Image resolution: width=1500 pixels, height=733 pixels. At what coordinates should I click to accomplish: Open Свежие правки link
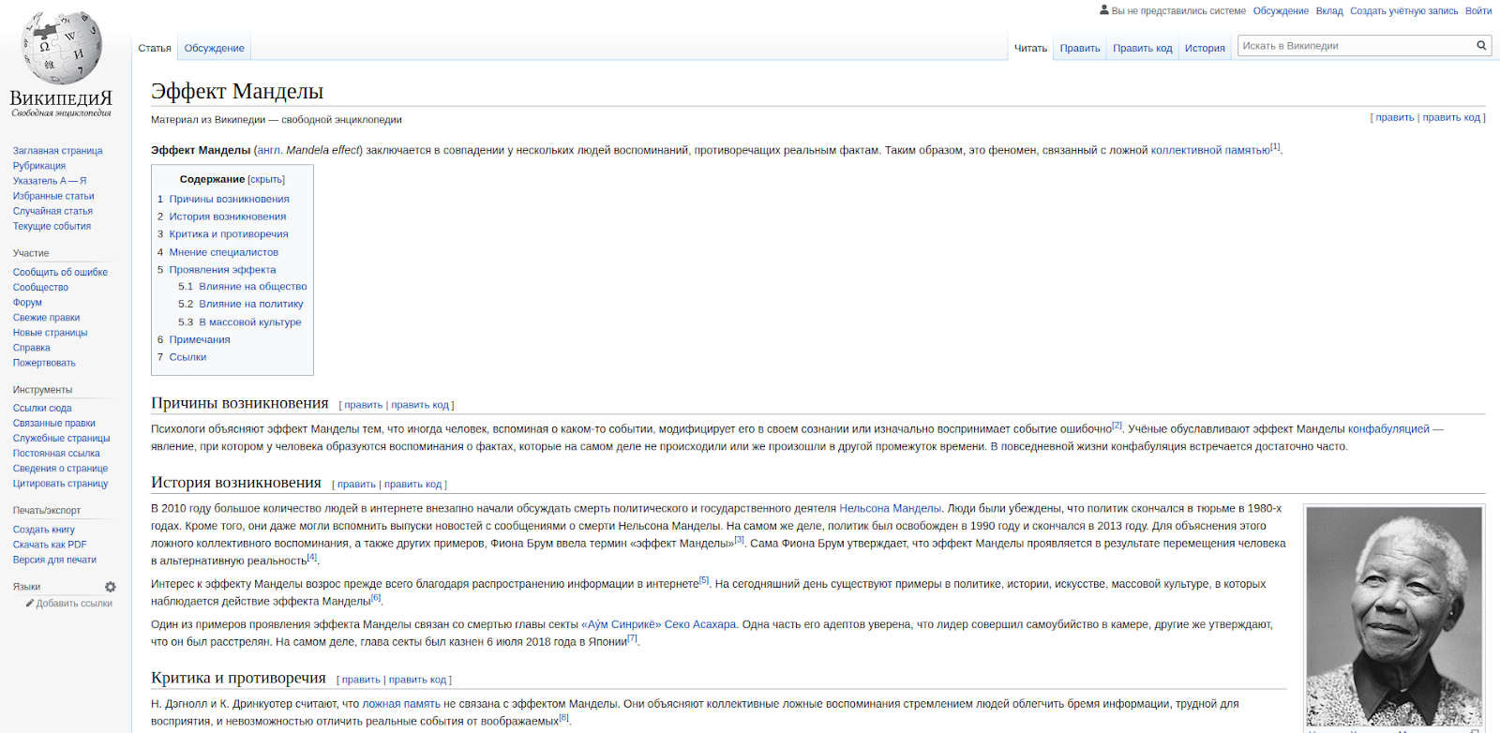[x=46, y=317]
